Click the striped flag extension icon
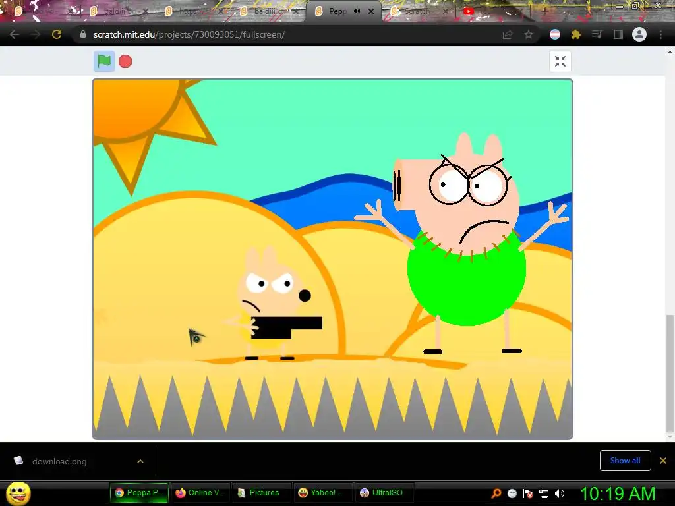This screenshot has width=675, height=506. [x=555, y=34]
